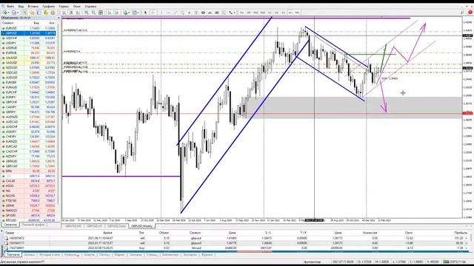Image resolution: width=474 pixels, height=266 pixels.
Task: Set timeframe to M5
Action: 249,13
